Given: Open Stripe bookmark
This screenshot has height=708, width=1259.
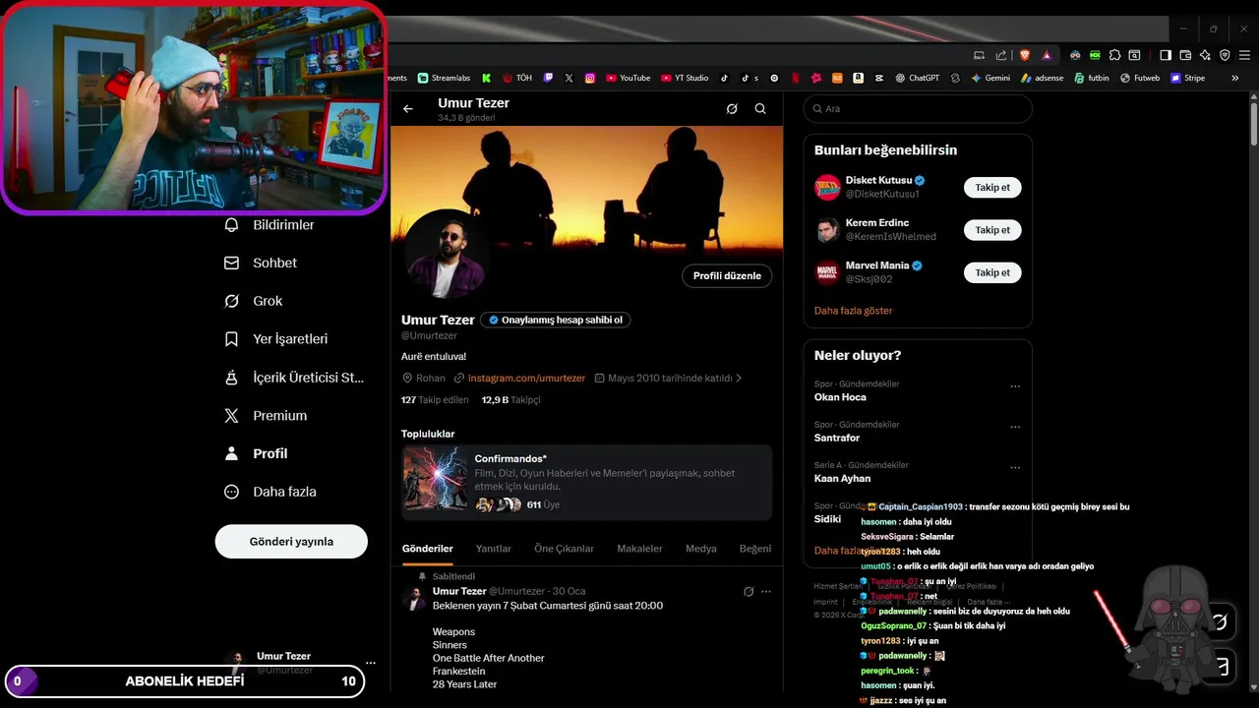Looking at the screenshot, I should (1187, 78).
